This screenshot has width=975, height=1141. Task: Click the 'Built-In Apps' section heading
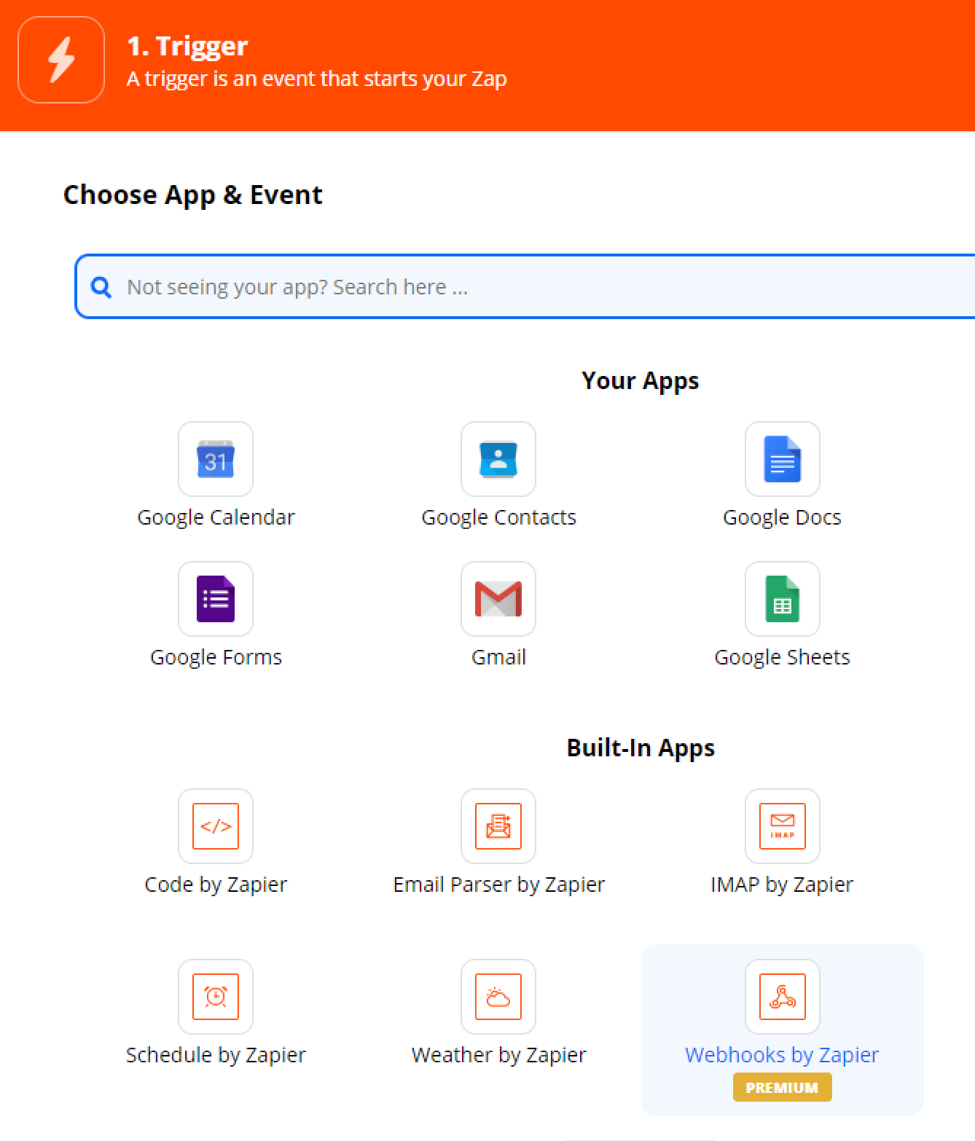coord(641,748)
